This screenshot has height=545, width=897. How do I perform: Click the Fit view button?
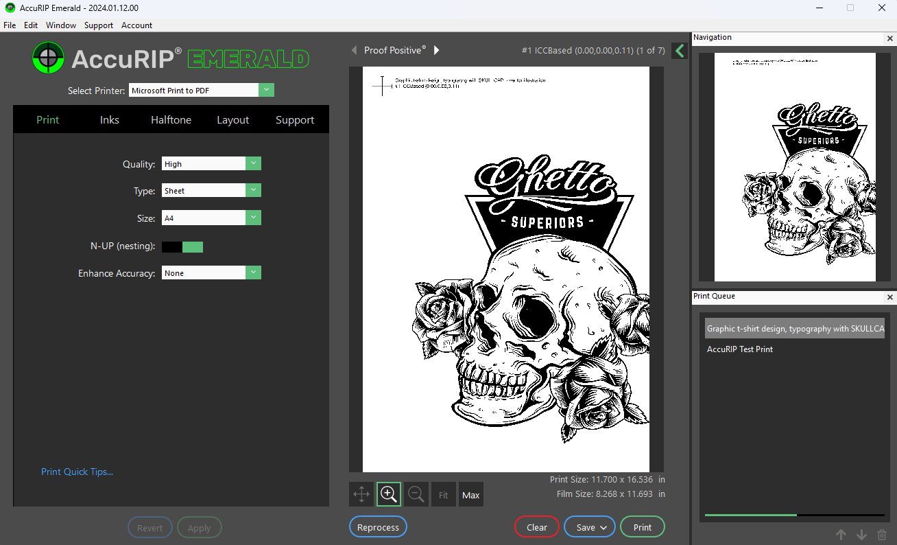pos(444,494)
